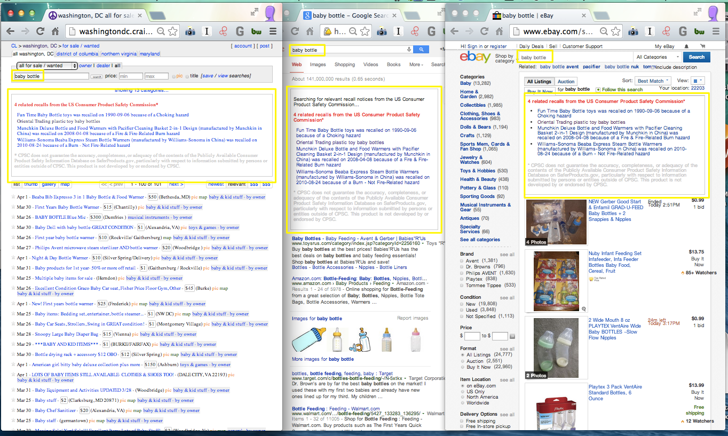Image resolution: width=728 pixels, height=436 pixels.
Task: Check the eBay 'Used' condition checkbox
Action: 462,310
